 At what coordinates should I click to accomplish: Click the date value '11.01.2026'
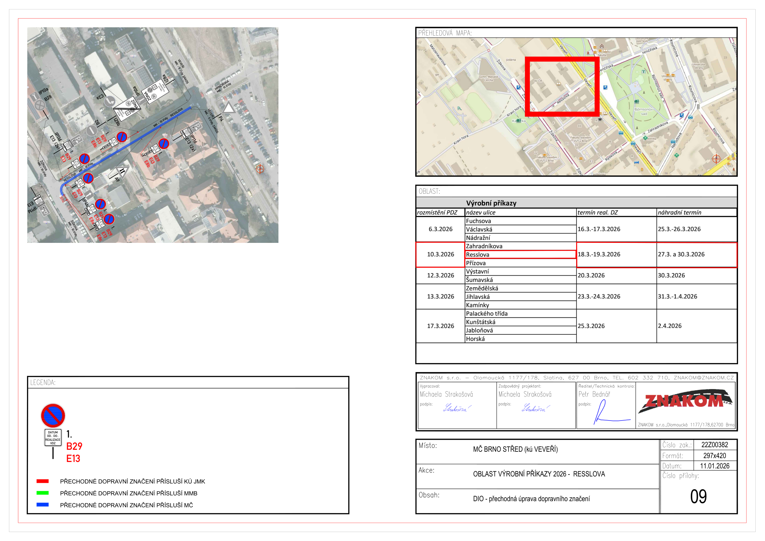pos(715,466)
